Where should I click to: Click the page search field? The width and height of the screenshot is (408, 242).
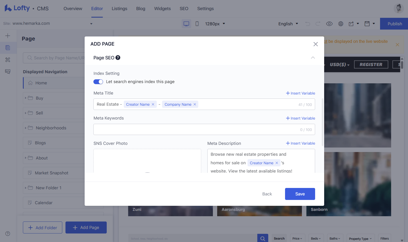click(54, 58)
